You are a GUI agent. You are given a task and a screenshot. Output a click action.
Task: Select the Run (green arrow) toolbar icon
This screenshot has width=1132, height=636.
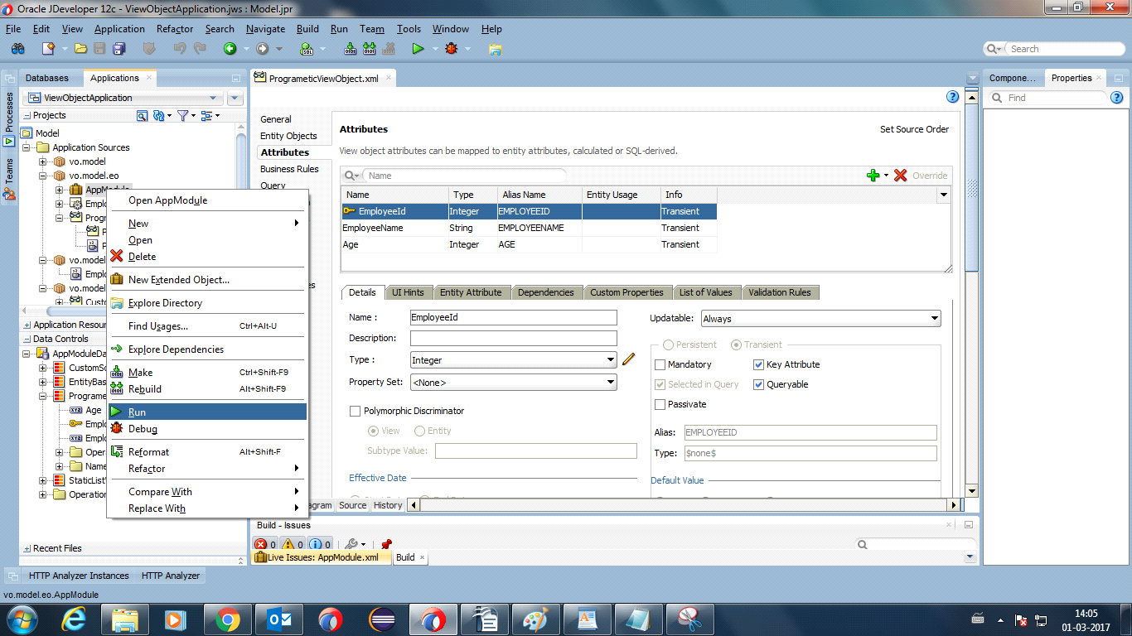(x=417, y=48)
